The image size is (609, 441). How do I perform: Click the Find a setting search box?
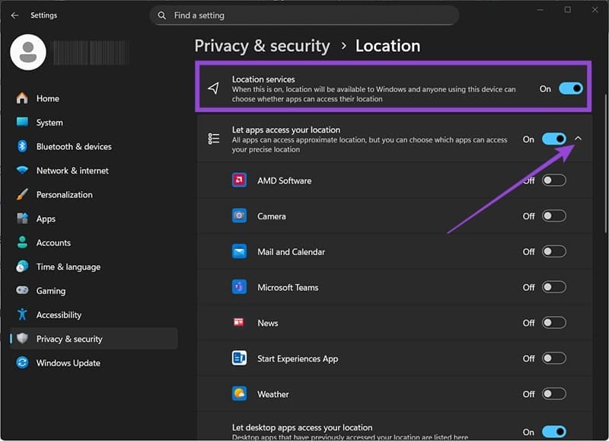tap(304, 15)
